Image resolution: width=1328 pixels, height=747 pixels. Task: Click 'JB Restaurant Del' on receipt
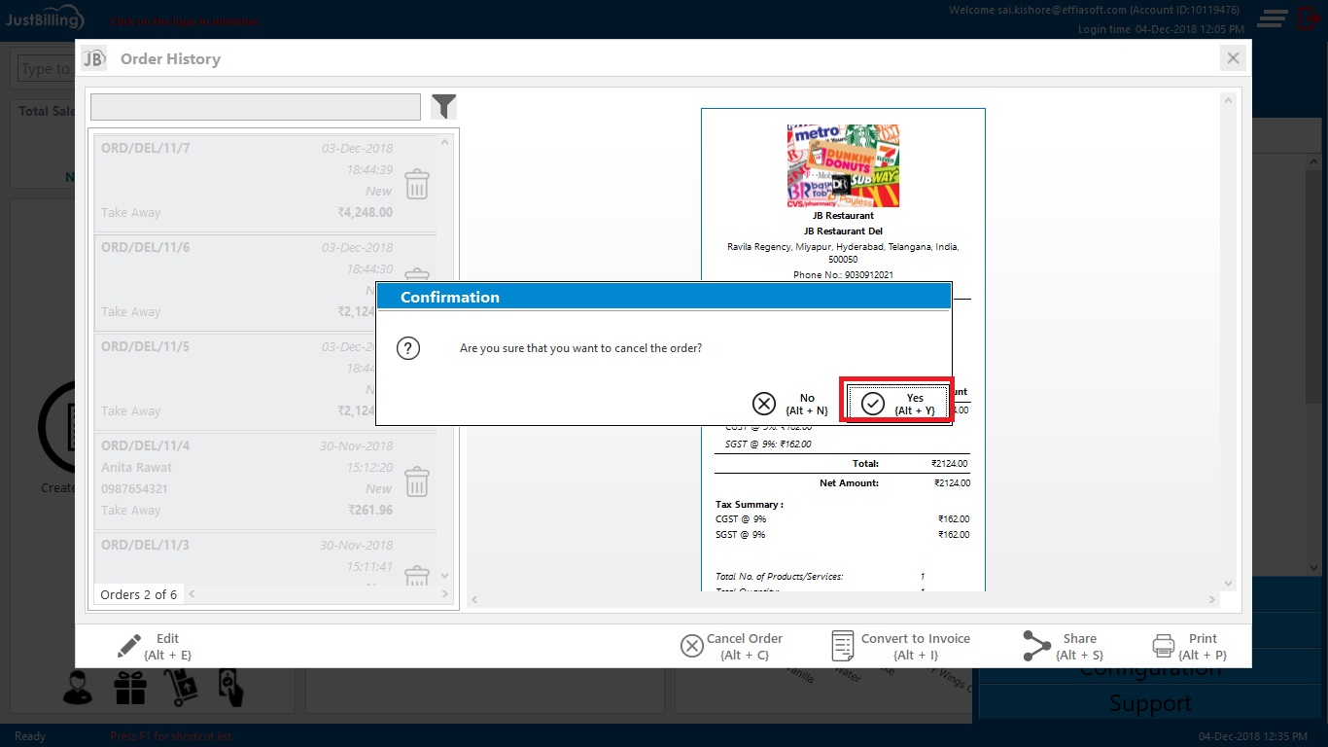[843, 231]
